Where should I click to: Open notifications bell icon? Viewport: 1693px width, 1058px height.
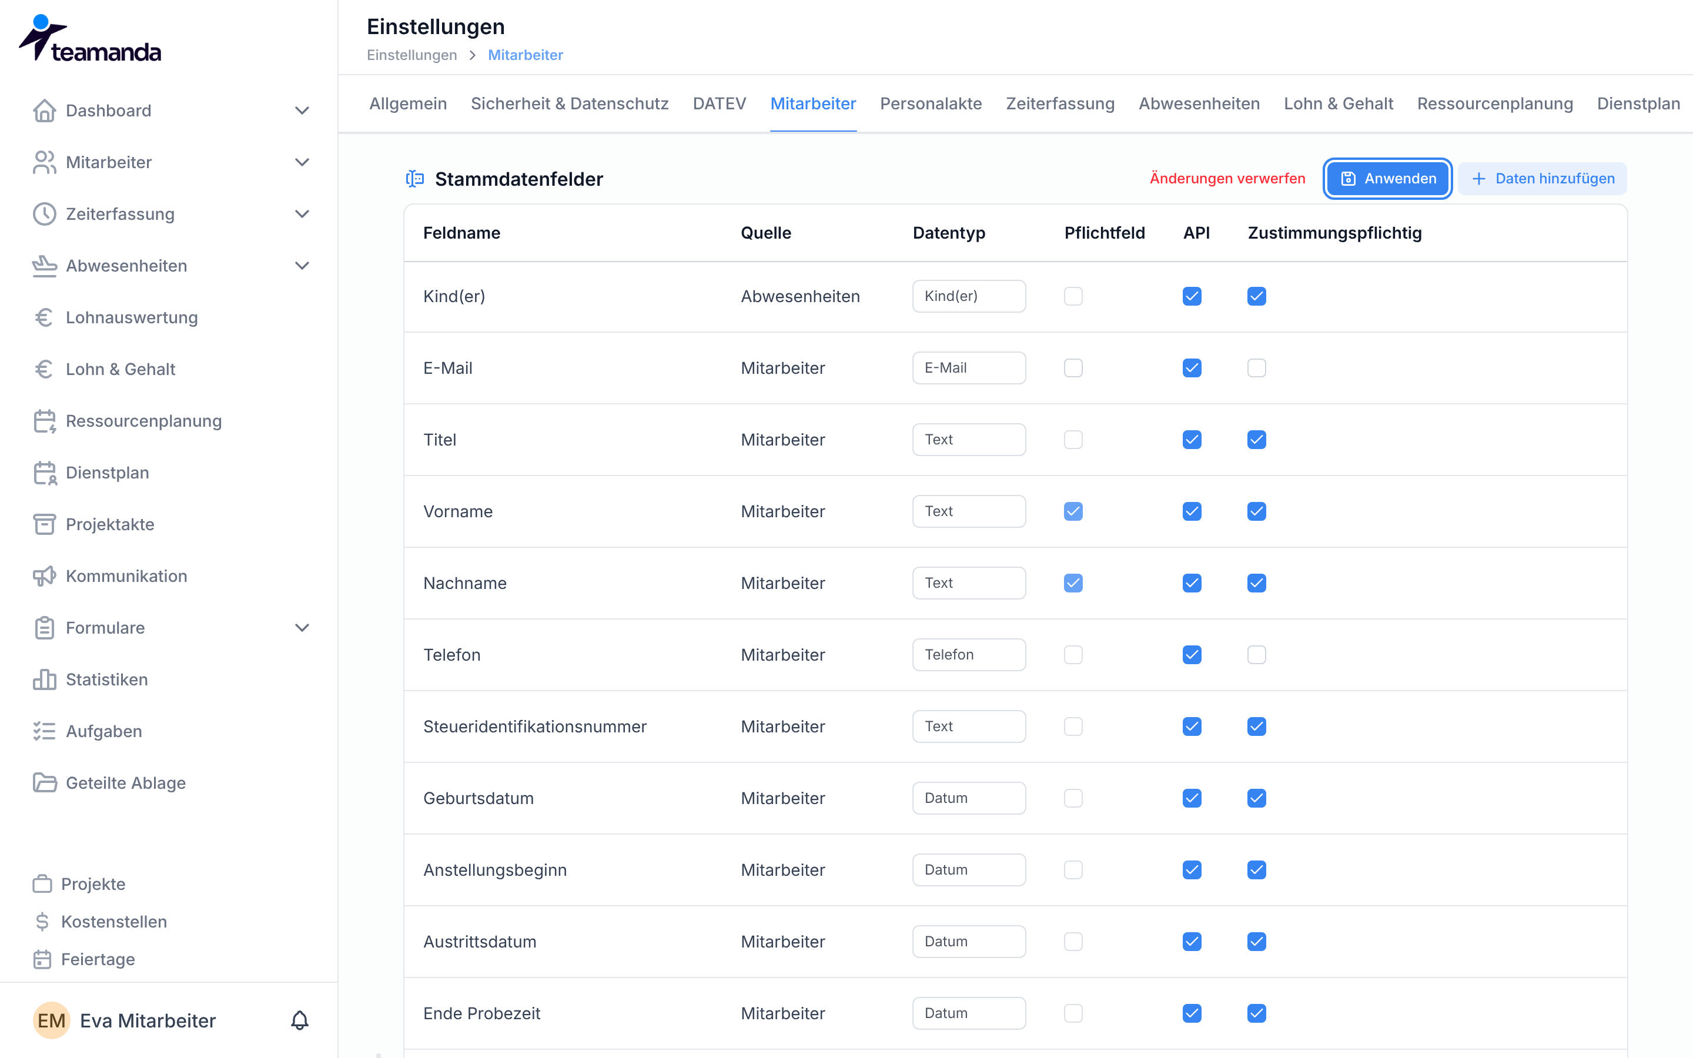[x=299, y=1021]
